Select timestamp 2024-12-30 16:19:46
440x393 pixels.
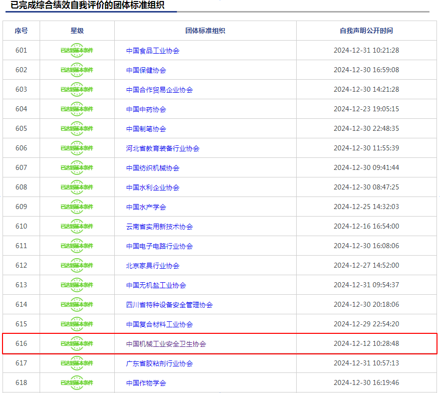point(366,382)
